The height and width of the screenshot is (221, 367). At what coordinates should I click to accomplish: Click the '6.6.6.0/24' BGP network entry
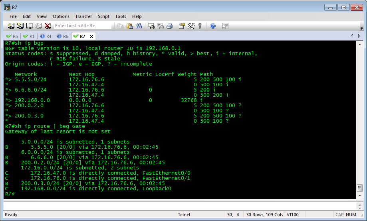[x=31, y=90]
